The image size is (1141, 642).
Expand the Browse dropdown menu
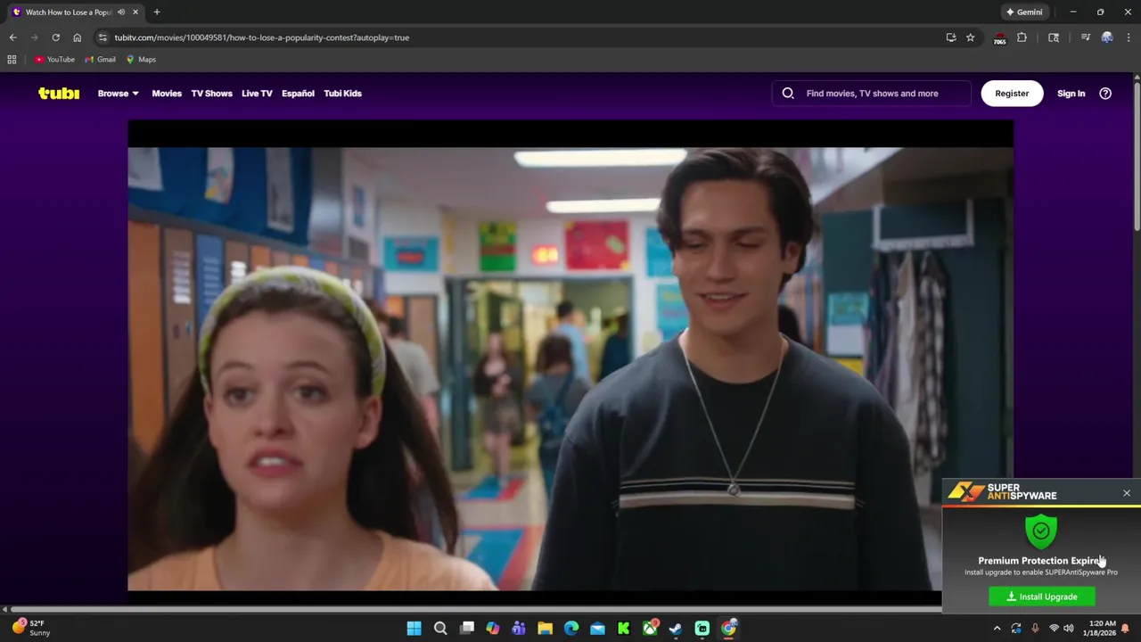click(118, 93)
